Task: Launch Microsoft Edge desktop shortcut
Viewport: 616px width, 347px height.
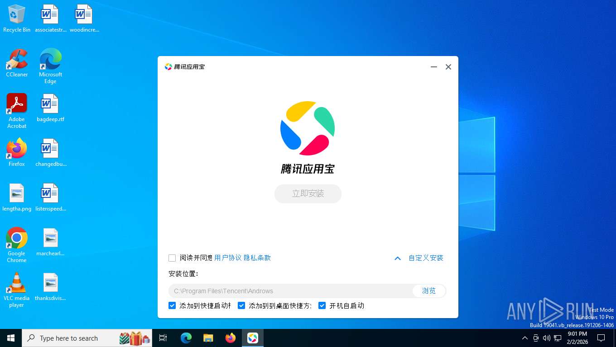Action: click(x=50, y=66)
